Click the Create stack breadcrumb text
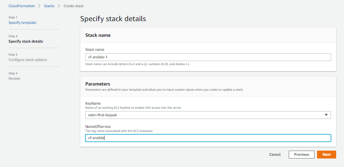The width and height of the screenshot is (344, 167). point(73,6)
